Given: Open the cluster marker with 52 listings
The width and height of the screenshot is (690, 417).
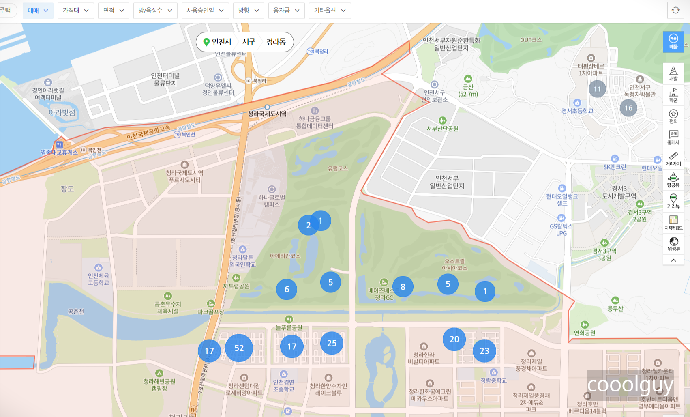Looking at the screenshot, I should click(239, 348).
